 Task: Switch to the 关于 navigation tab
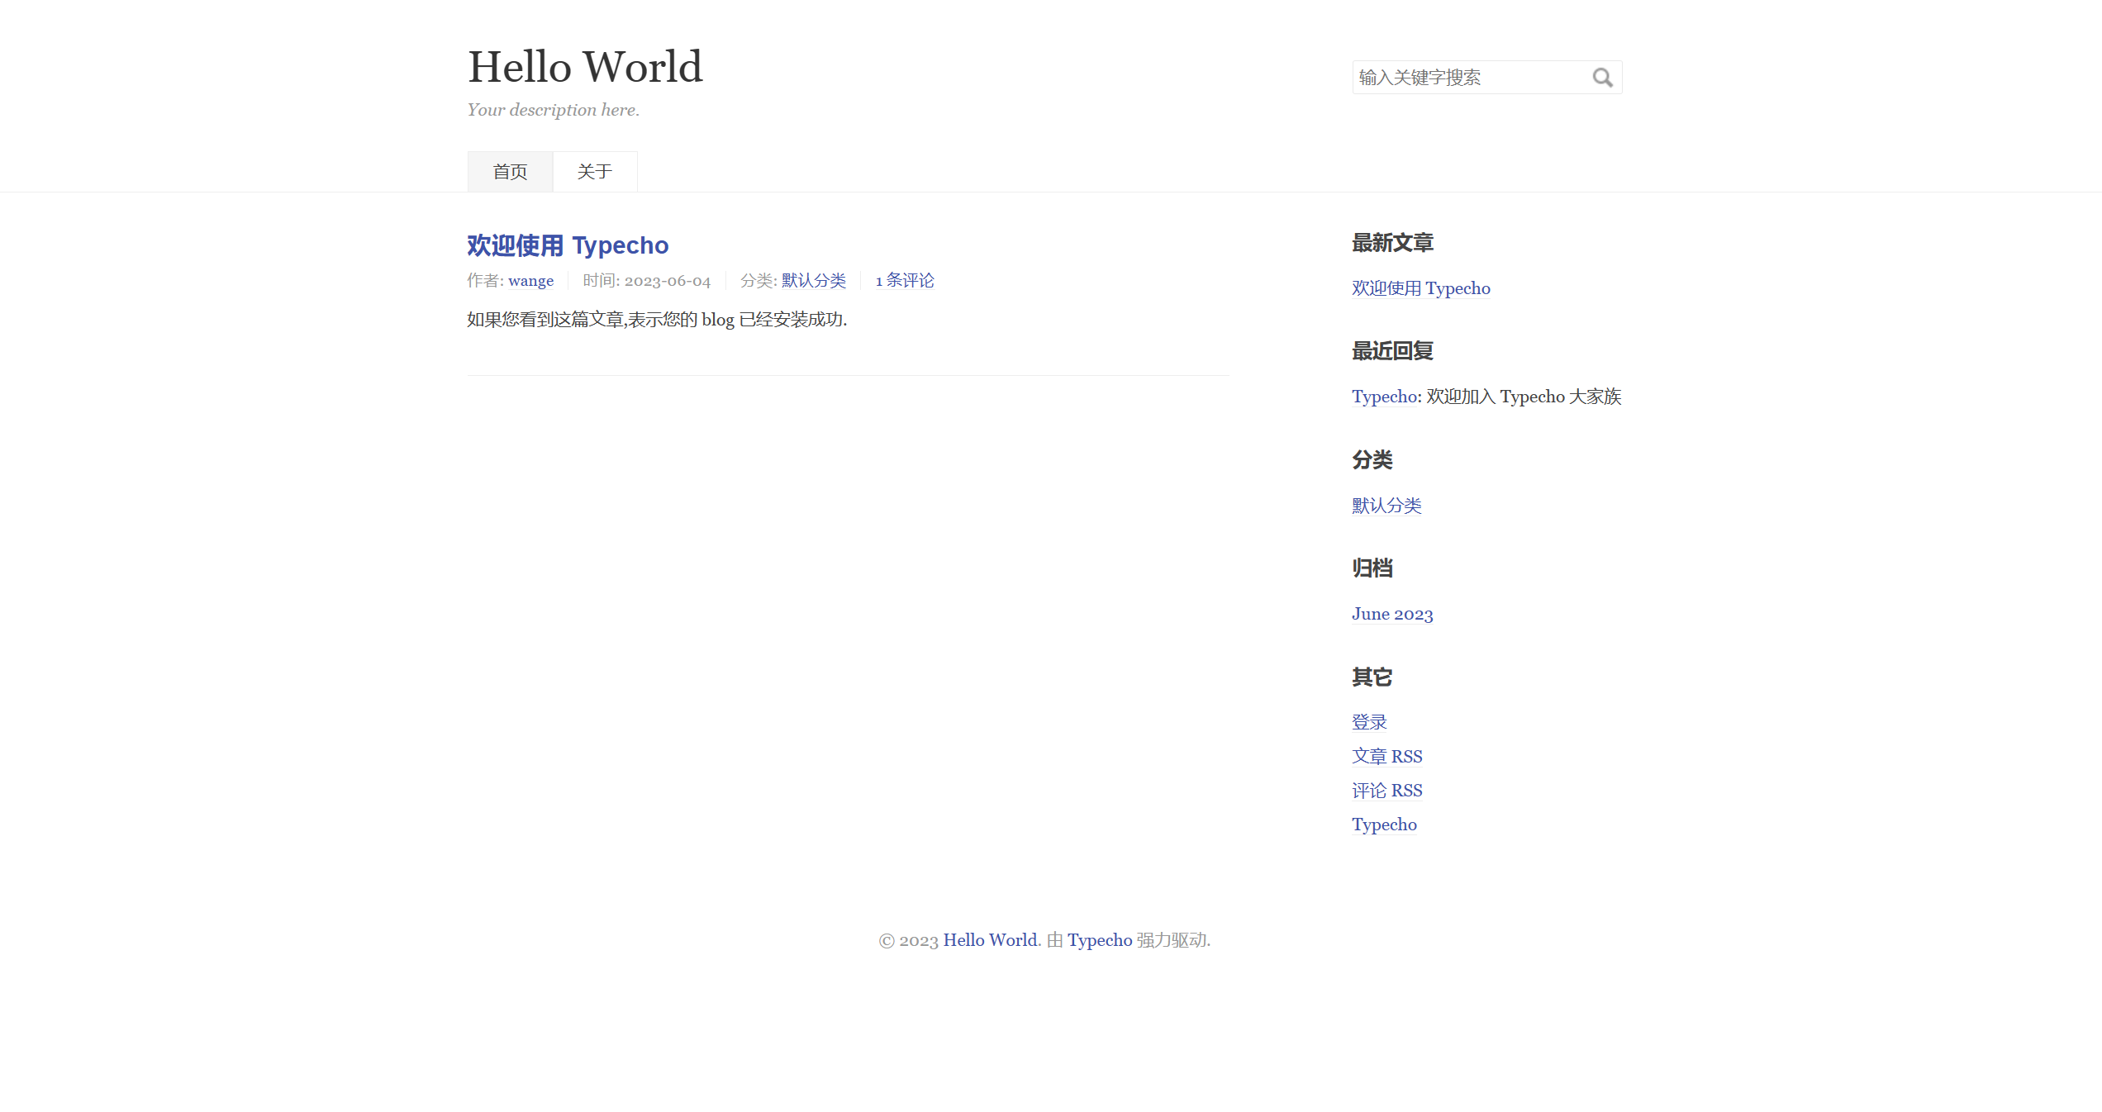[595, 172]
